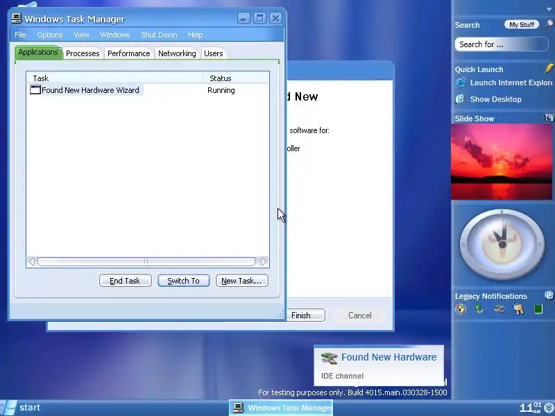
Task: Open the View menu
Action: point(81,35)
